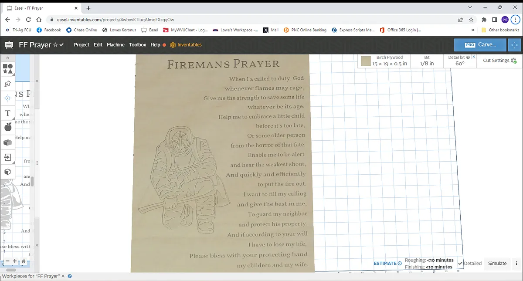Remove the Detail bit with X

tap(474, 57)
